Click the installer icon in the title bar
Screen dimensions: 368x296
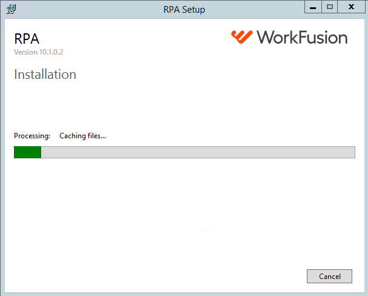(11, 9)
